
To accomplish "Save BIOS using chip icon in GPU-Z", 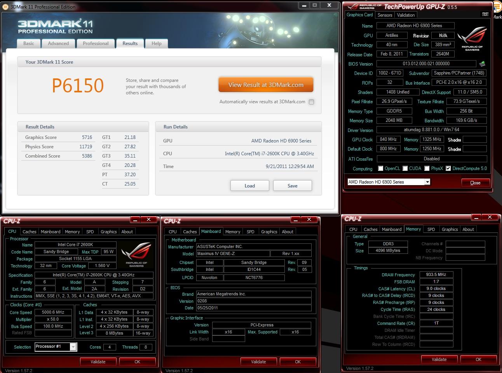I will point(482,64).
